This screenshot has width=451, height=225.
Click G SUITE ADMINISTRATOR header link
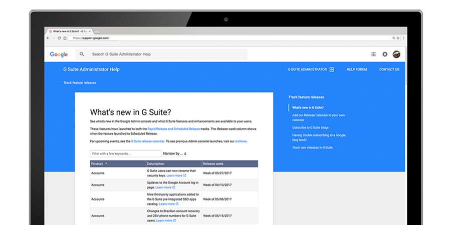point(307,69)
